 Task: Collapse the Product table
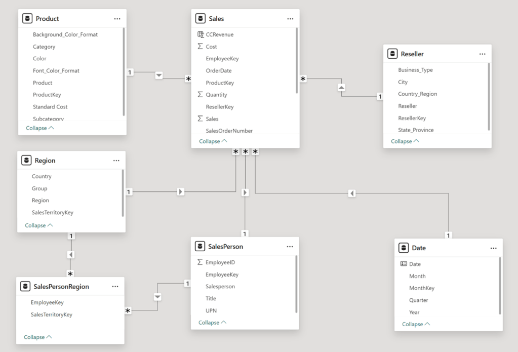[40, 128]
